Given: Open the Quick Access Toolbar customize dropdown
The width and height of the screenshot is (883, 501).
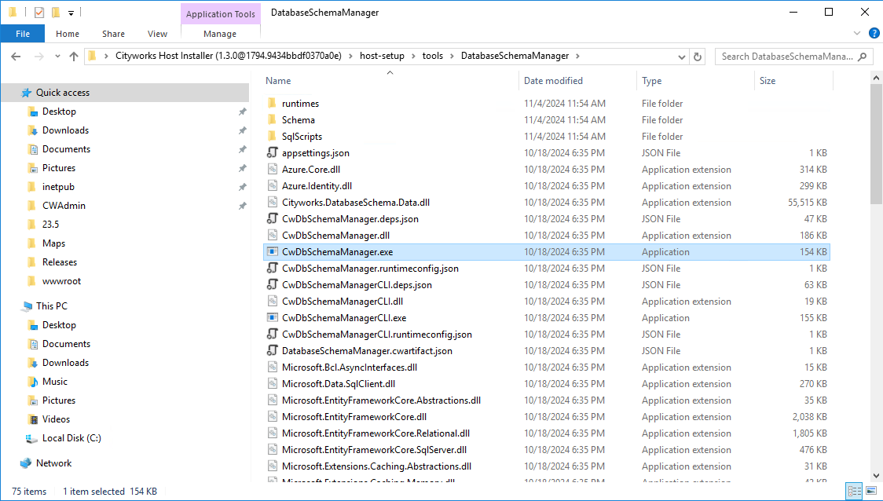Looking at the screenshot, I should (71, 13).
